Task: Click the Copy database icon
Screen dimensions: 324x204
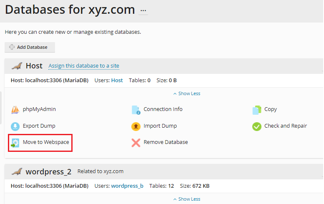Action: pyautogui.click(x=257, y=110)
